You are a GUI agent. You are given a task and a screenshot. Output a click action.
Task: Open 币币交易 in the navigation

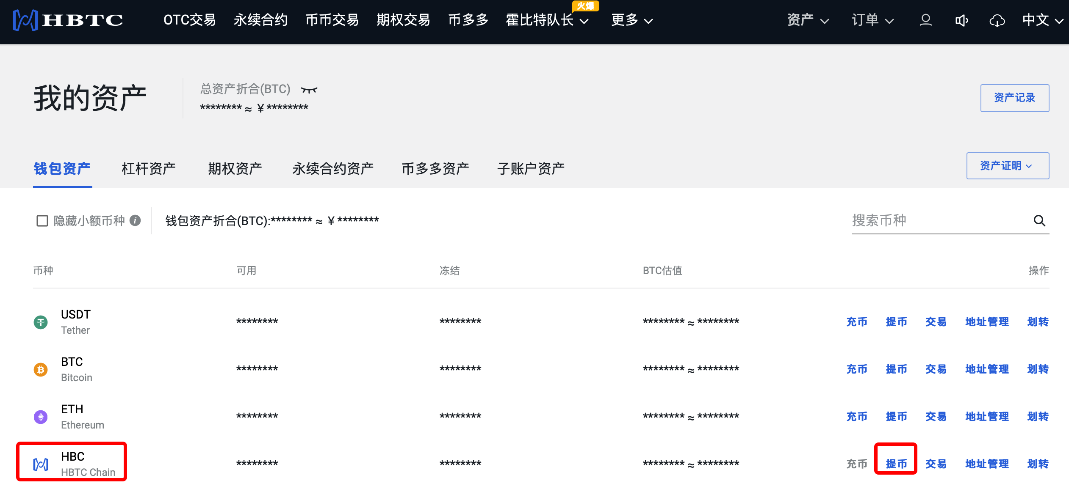332,20
